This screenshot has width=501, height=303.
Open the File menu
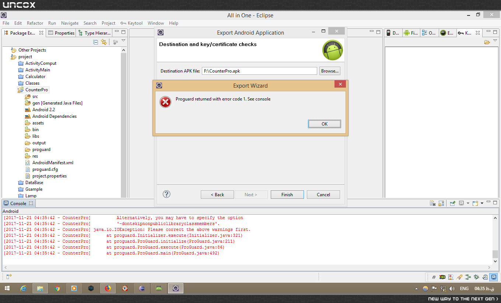(6, 23)
